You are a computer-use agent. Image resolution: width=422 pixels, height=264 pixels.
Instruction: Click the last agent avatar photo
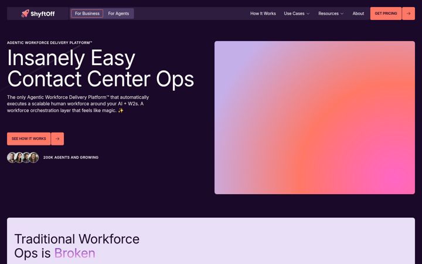coord(34,157)
